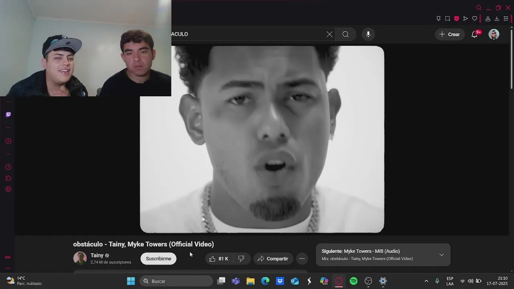Open Microsoft Teams from taskbar
This screenshot has width=514, height=289.
coord(236,281)
